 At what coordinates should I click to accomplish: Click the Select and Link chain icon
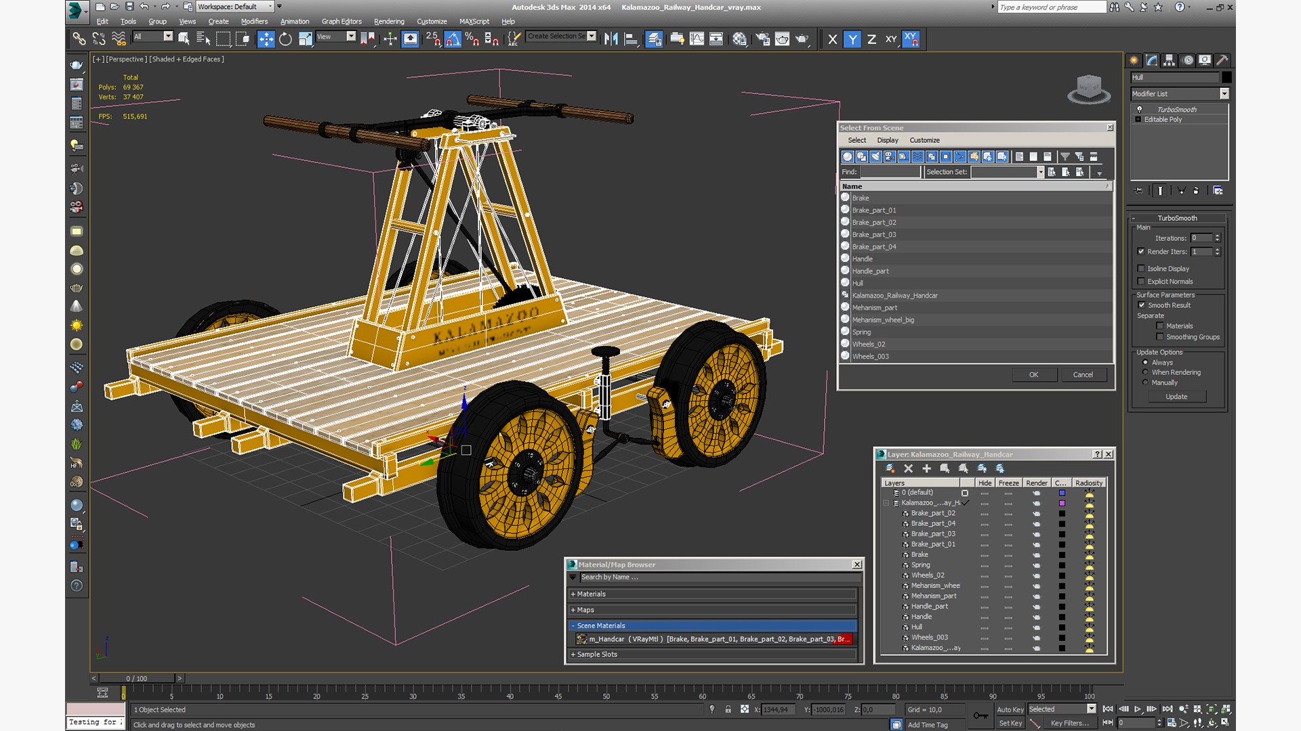pos(79,39)
